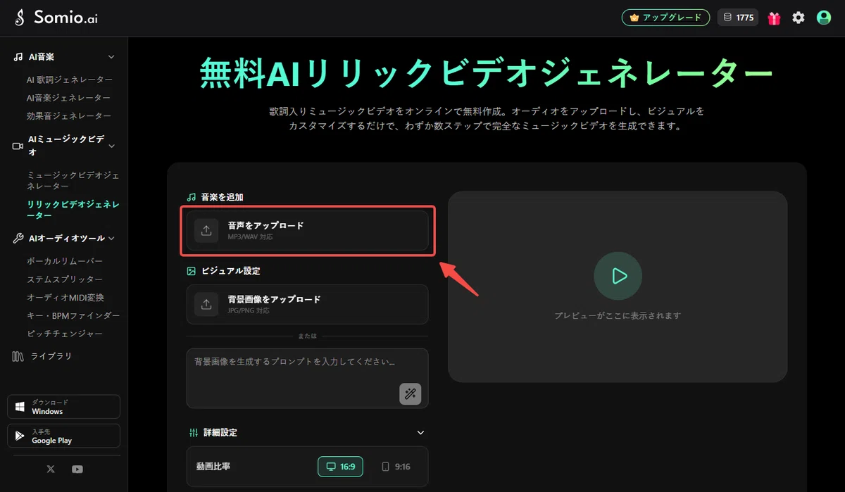Open AI 歌詞ジェネレーター in sidebar
Viewport: 845px width, 492px height.
69,80
